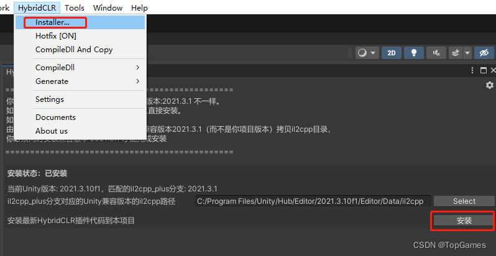
Task: Click the il2cpp_plus分支对应的Unity兼容版本 label
Action: coord(91,201)
